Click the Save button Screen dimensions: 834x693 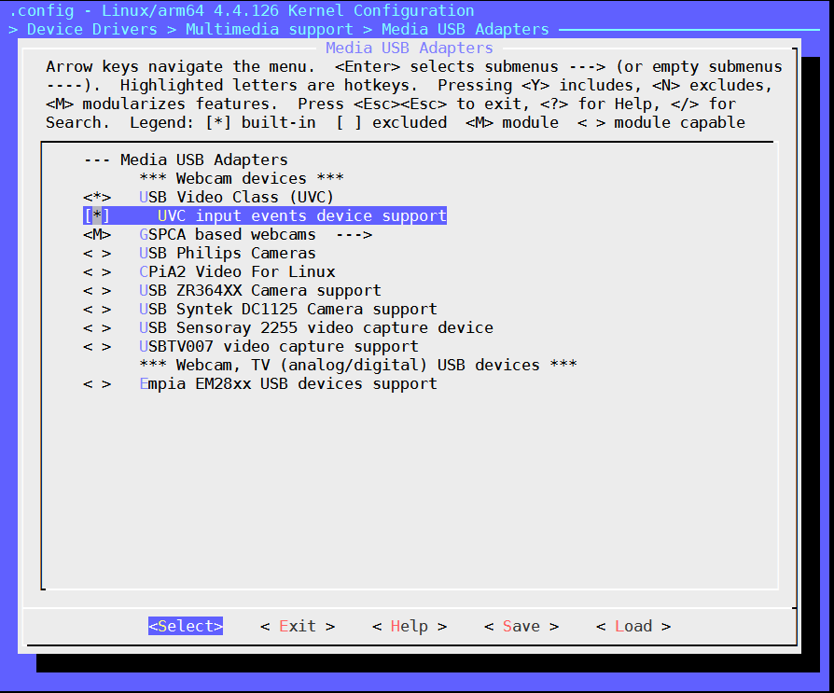(x=521, y=626)
